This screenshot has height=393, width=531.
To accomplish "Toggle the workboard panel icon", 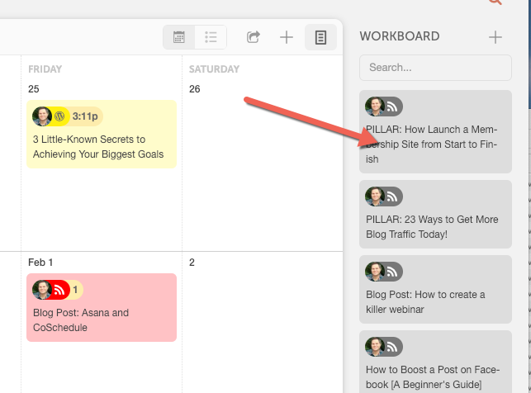I will pos(320,37).
